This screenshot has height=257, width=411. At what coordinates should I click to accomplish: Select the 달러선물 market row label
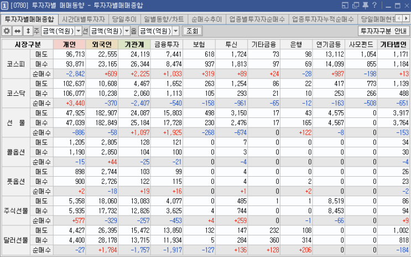[16, 240]
